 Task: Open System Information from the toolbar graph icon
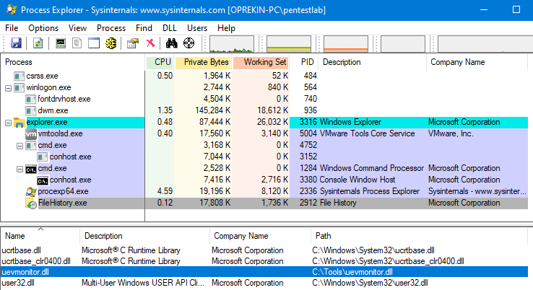pos(61,43)
